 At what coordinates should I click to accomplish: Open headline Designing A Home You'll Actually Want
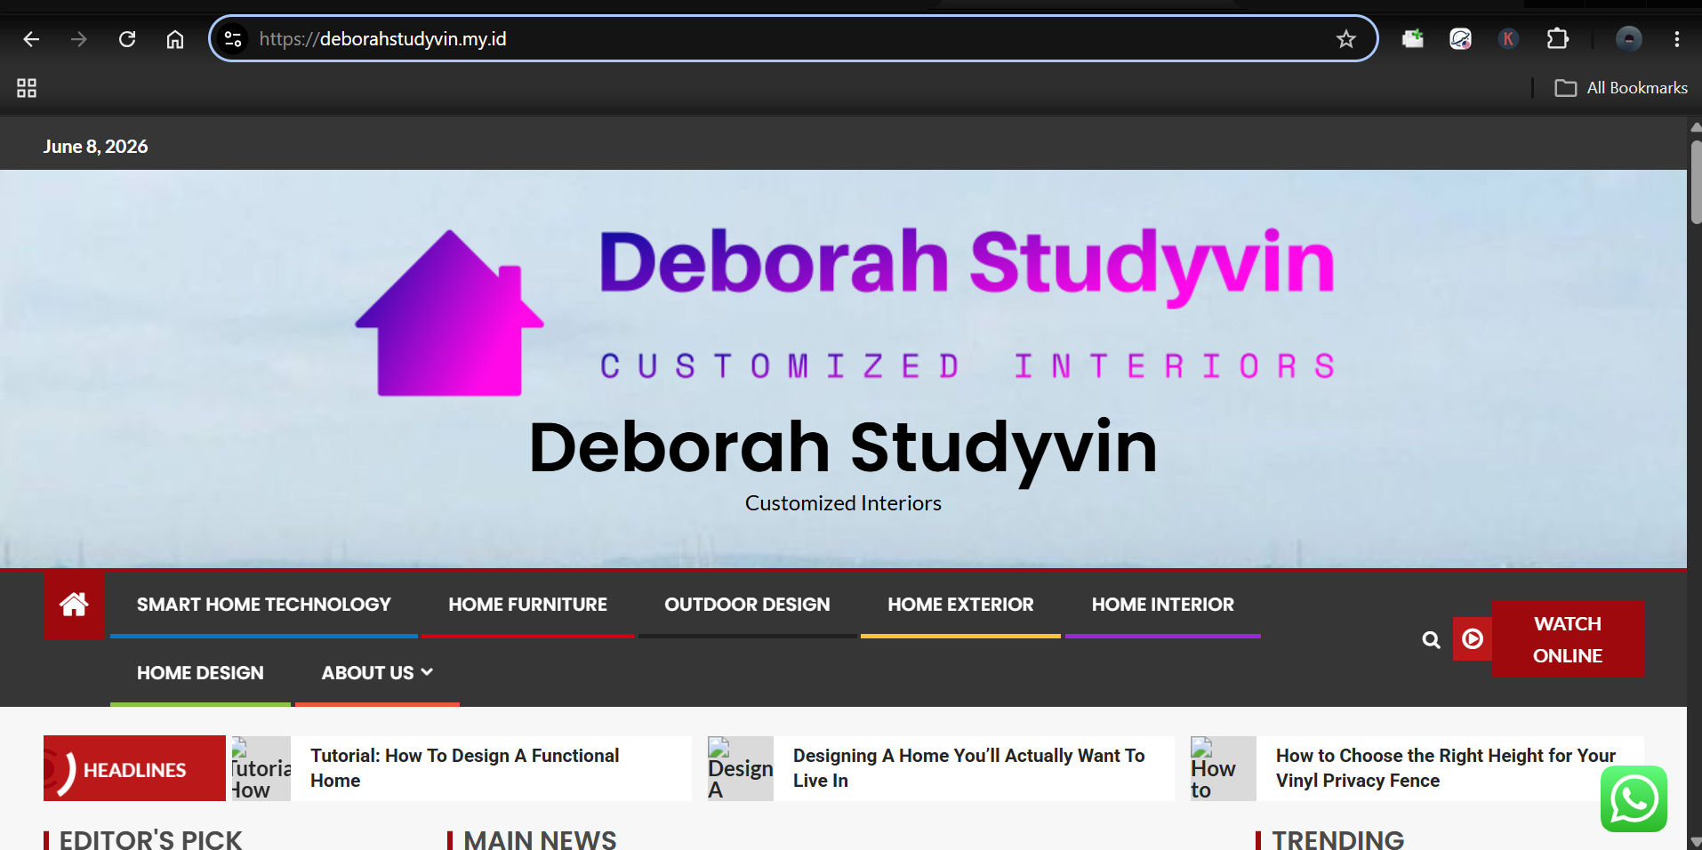969,768
